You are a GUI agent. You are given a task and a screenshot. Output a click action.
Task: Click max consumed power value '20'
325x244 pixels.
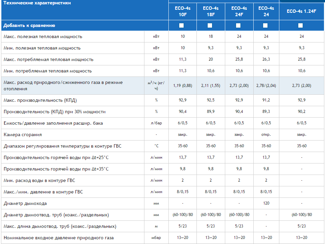click(211, 59)
